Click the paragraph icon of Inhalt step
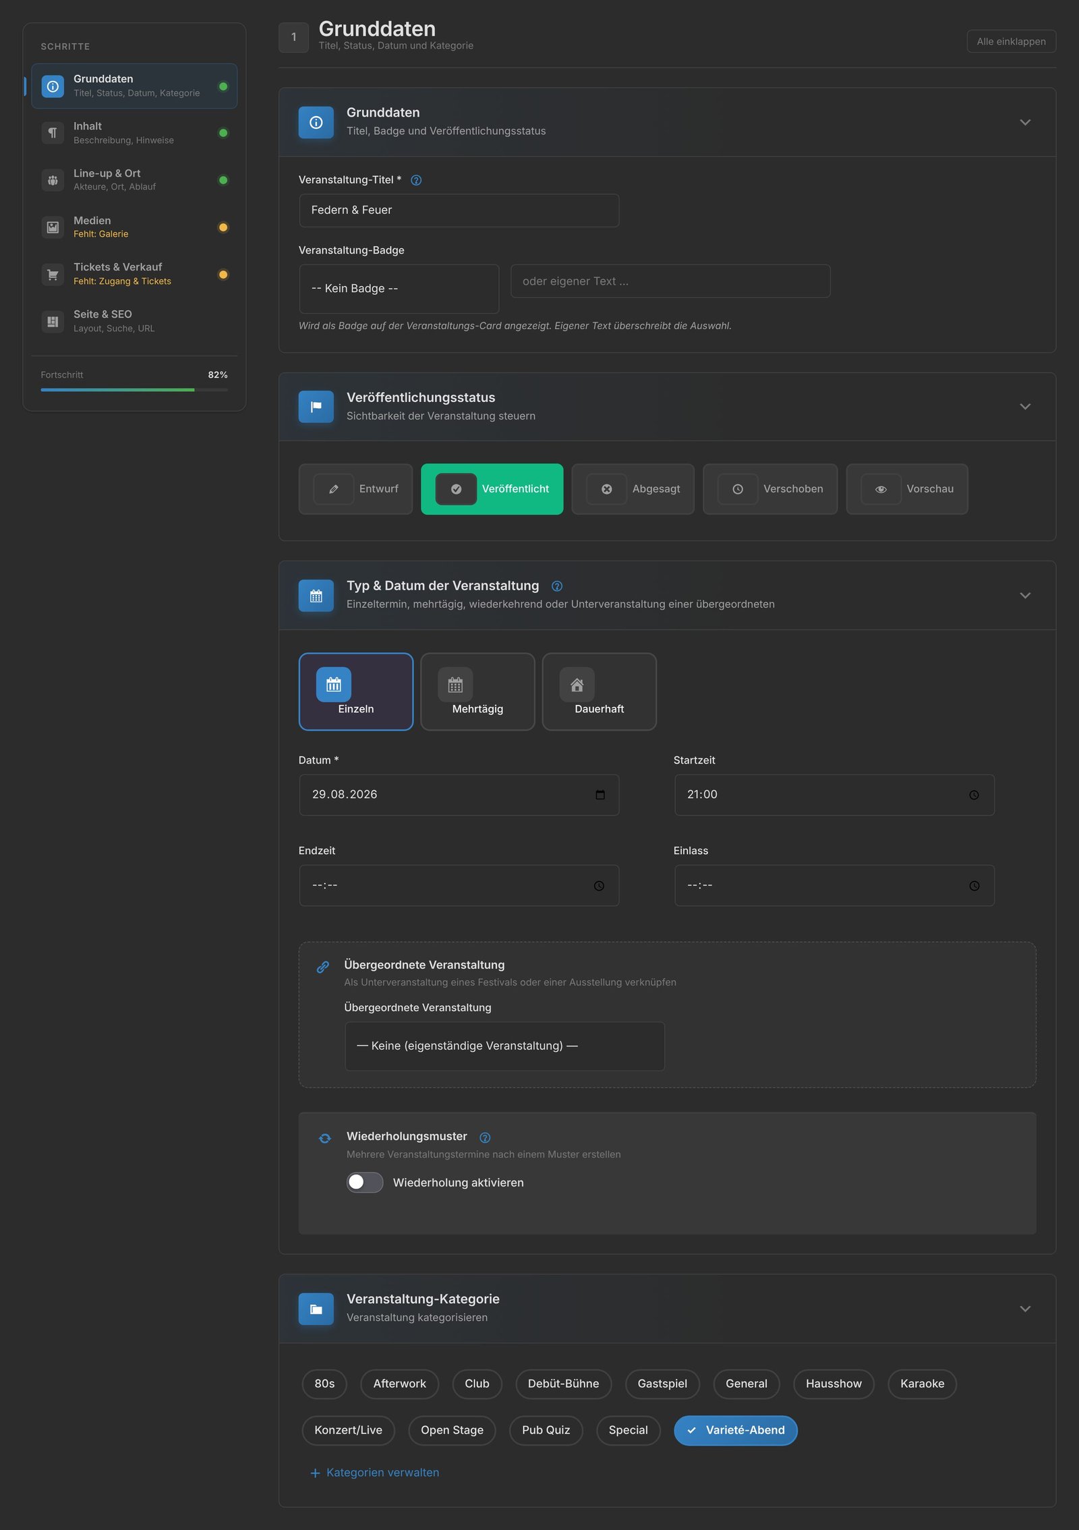This screenshot has width=1079, height=1530. (x=53, y=133)
